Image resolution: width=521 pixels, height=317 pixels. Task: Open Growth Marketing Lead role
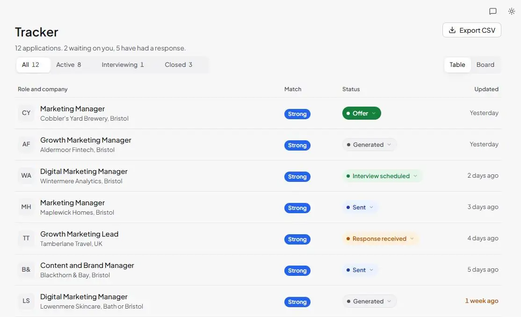79,234
